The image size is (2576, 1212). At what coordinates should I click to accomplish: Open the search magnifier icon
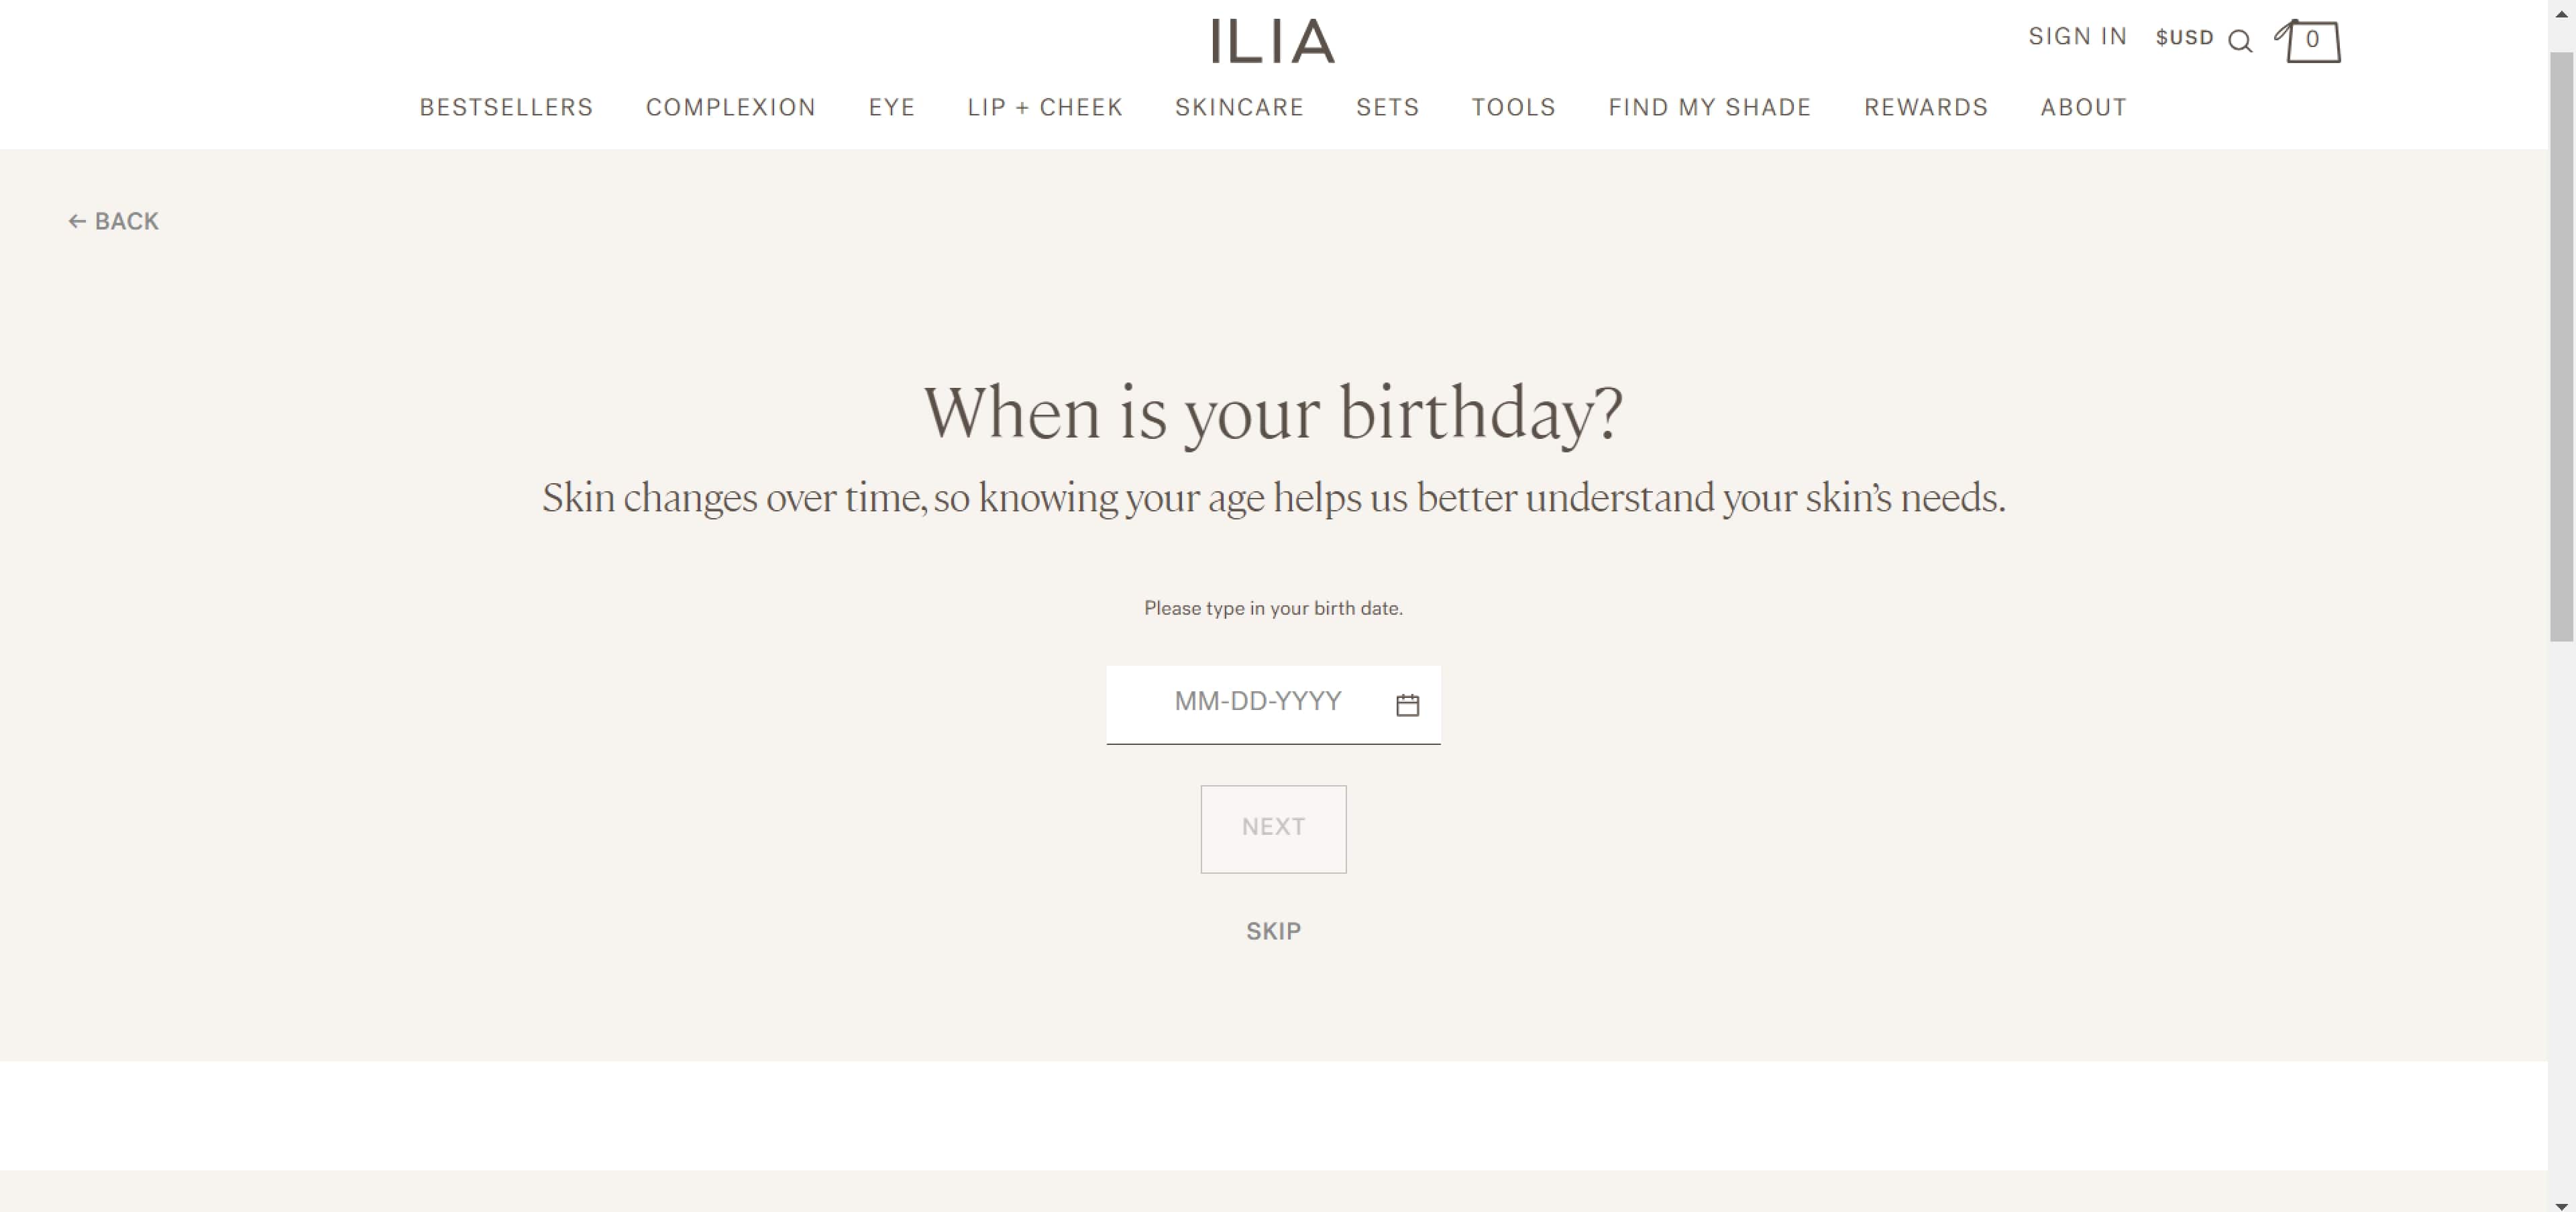2241,40
